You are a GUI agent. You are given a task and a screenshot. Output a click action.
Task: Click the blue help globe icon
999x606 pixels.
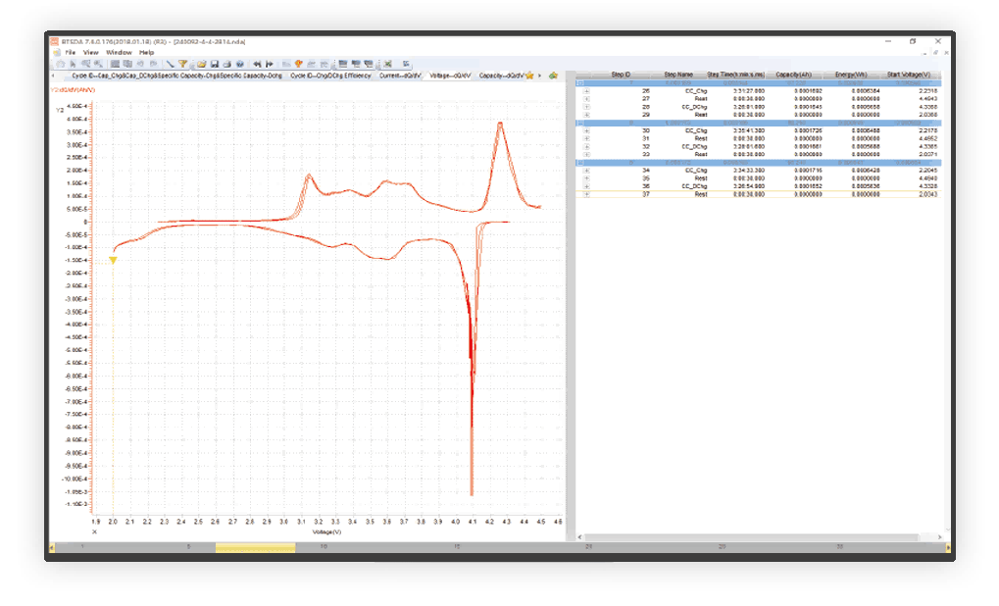pyautogui.click(x=239, y=64)
